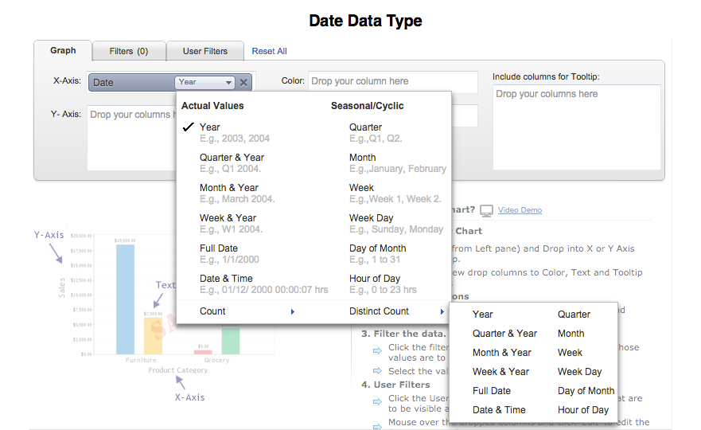Remove the Date column with the X icon
Image resolution: width=701 pixels, height=430 pixels.
tap(243, 82)
